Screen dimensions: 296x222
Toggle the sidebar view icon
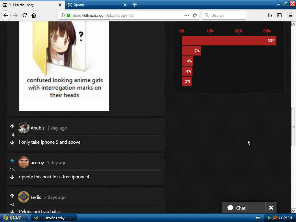tap(279, 15)
